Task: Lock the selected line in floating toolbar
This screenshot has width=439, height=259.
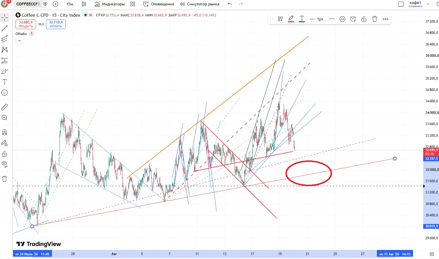Action: (x=364, y=19)
